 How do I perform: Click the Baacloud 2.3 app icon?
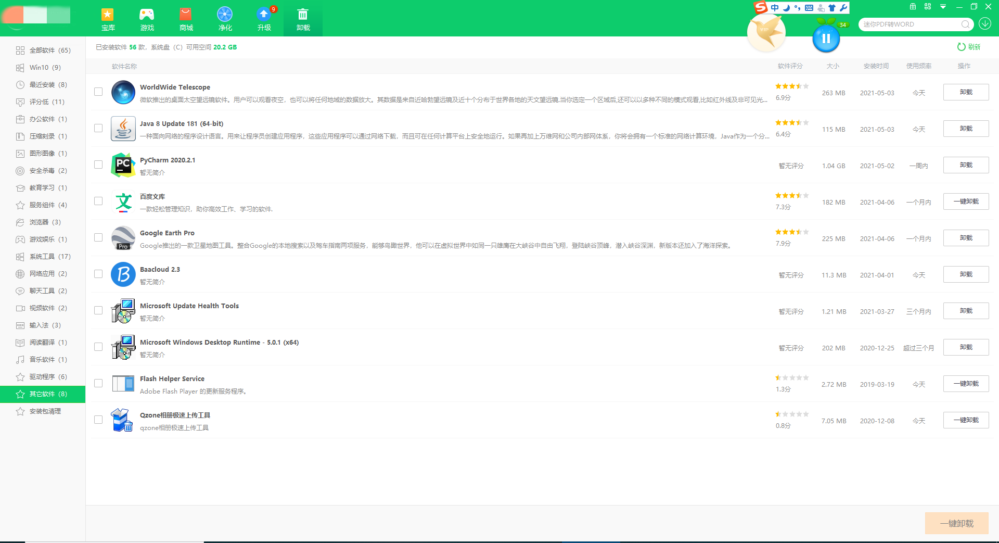tap(123, 275)
